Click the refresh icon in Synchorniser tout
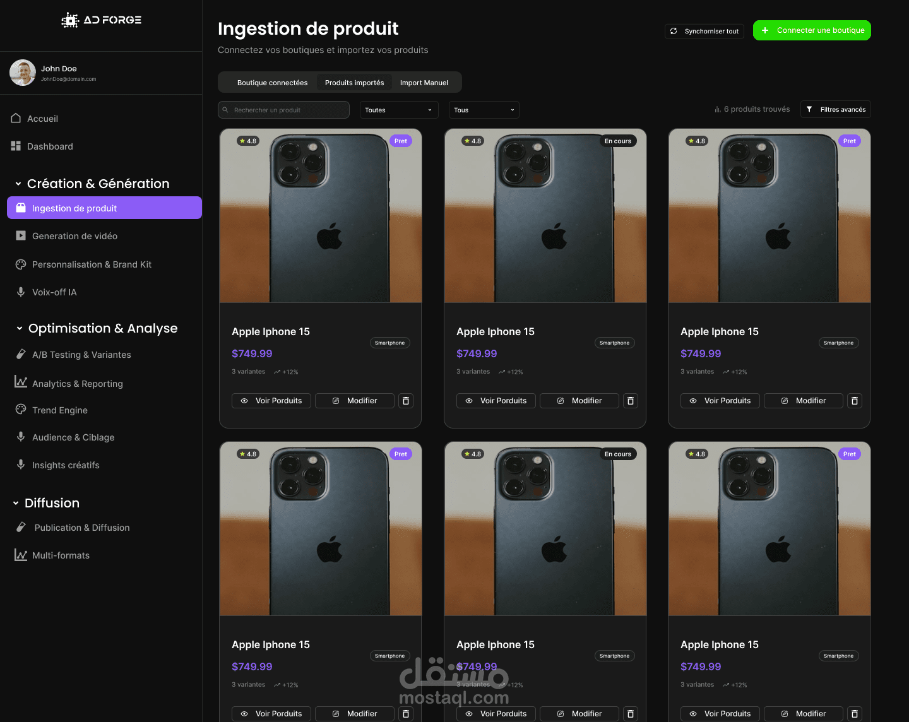The image size is (909, 722). [674, 31]
